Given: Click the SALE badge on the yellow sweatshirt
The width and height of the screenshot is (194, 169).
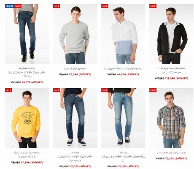Looking at the screenshot, I should pyautogui.click(x=8, y=90).
